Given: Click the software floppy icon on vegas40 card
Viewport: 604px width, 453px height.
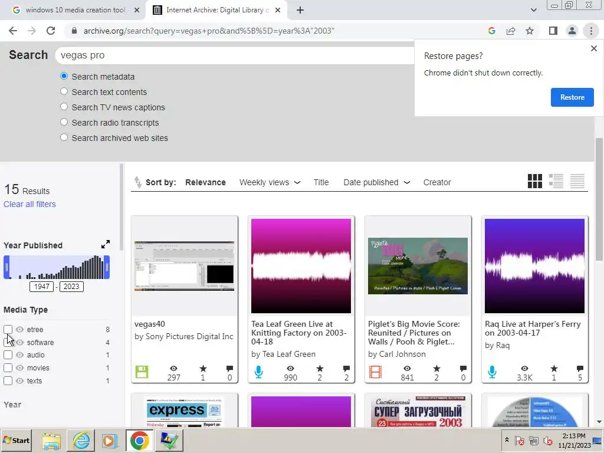Looking at the screenshot, I should (x=142, y=372).
